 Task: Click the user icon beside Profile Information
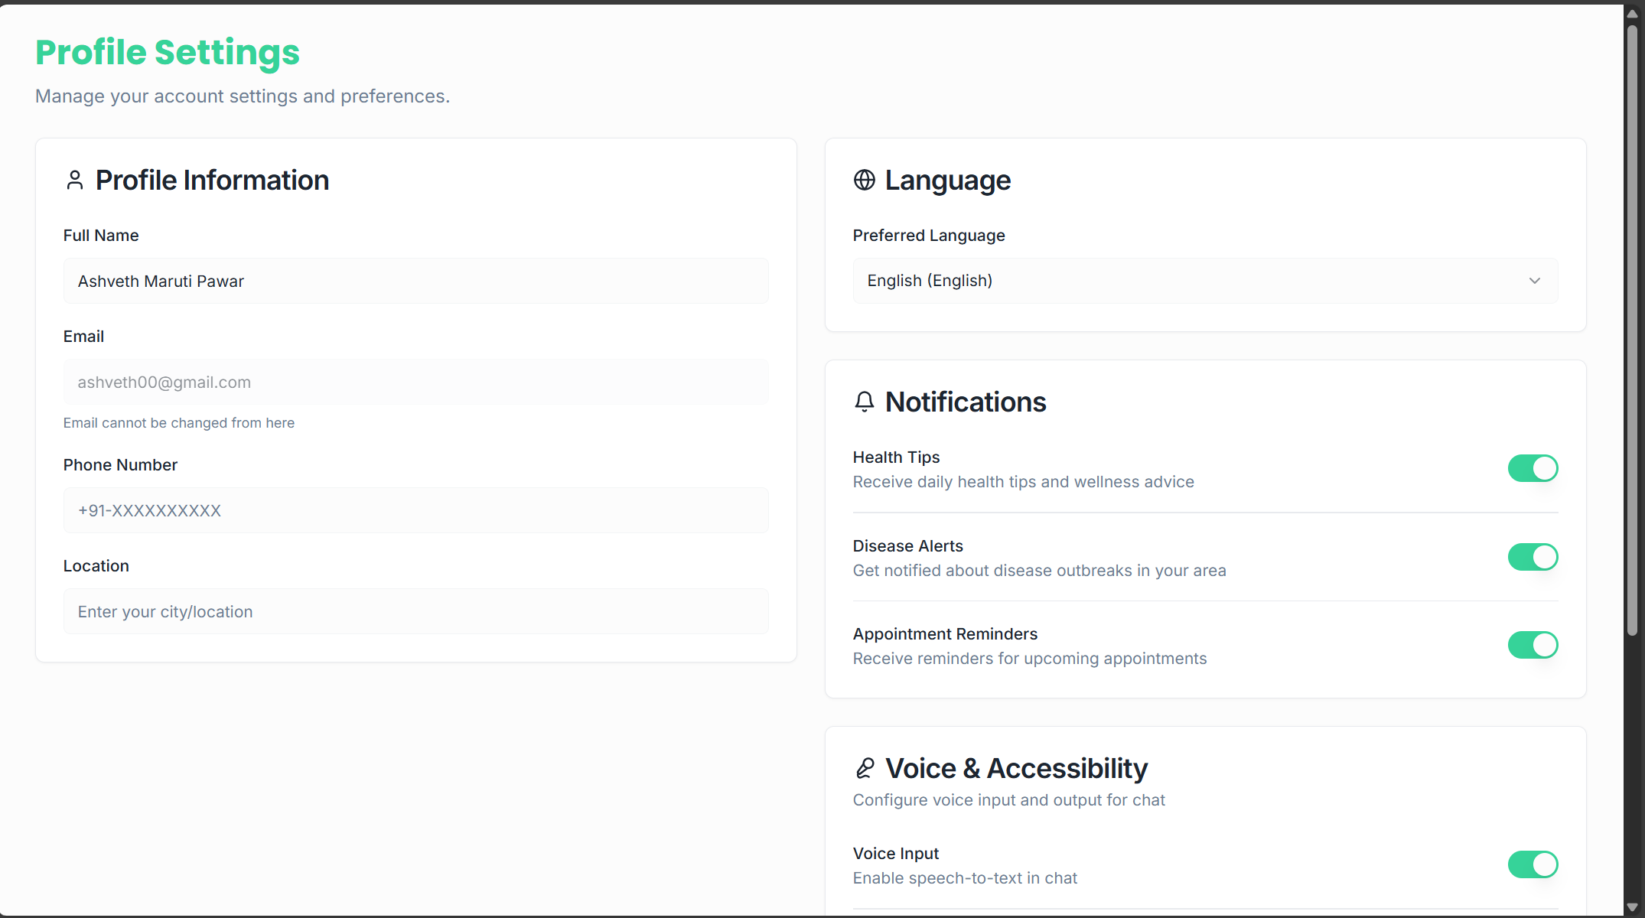click(74, 181)
